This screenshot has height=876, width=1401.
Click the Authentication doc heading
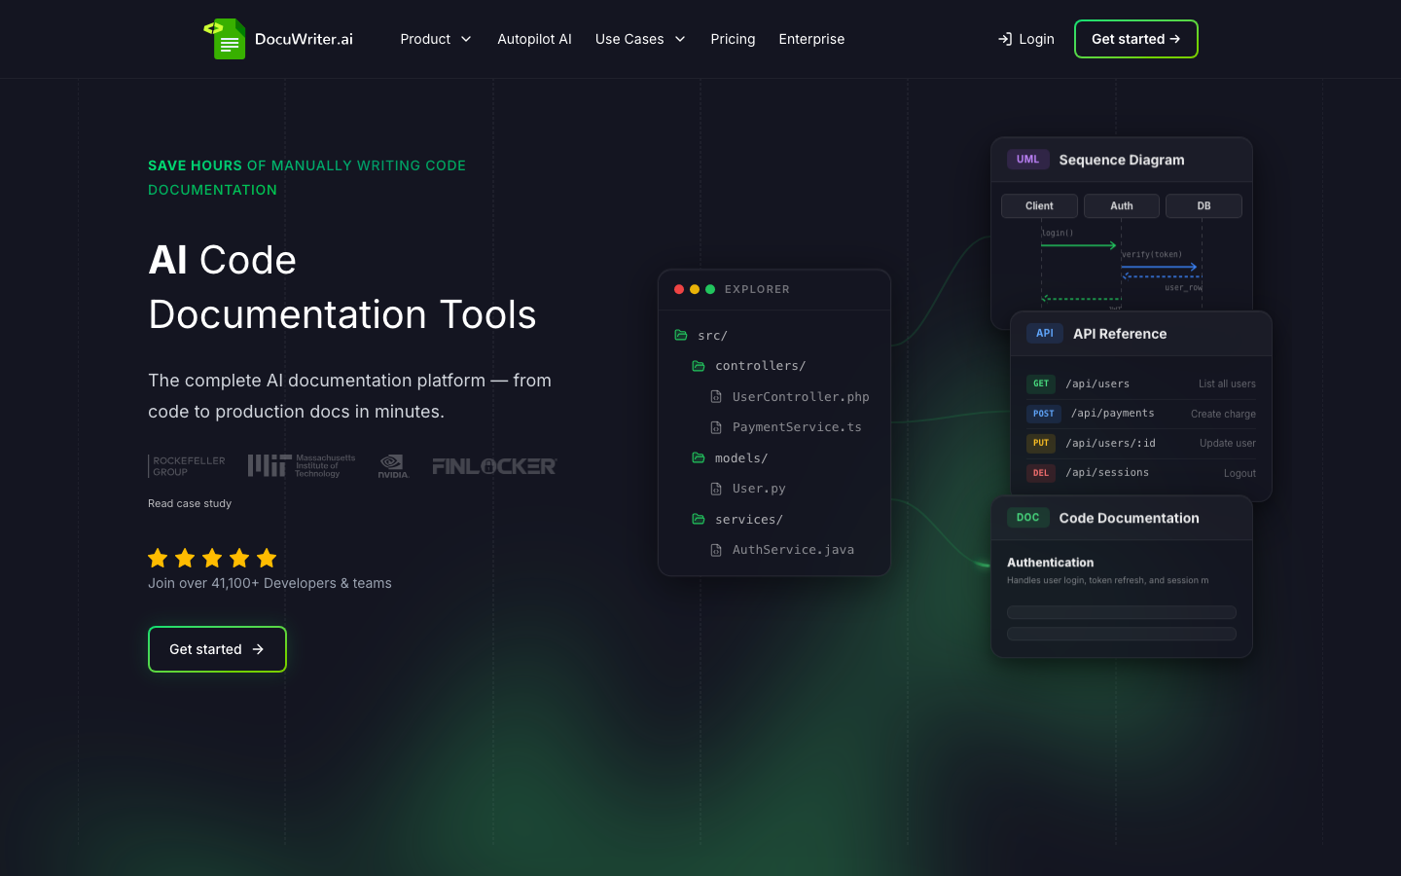(1050, 563)
